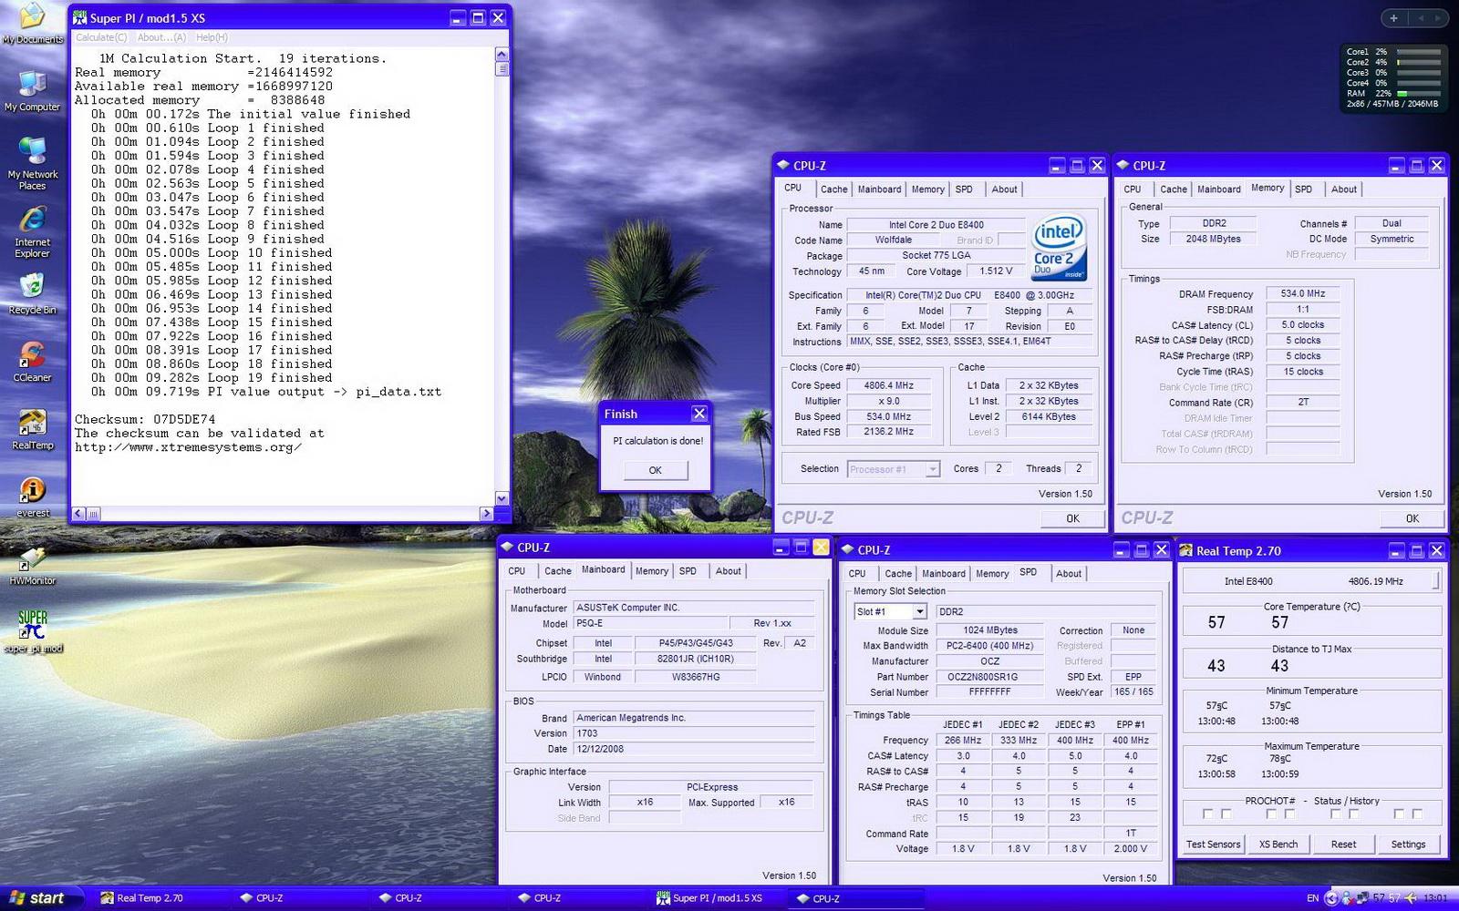
Task: Tick the leftmost PROCHOT# status checkbox
Action: point(1208,814)
